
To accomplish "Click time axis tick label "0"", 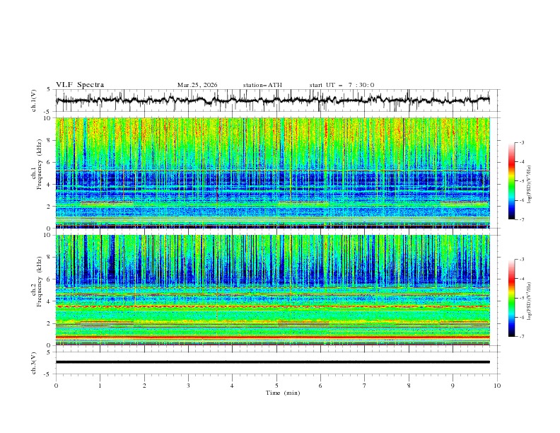I will coord(56,386).
